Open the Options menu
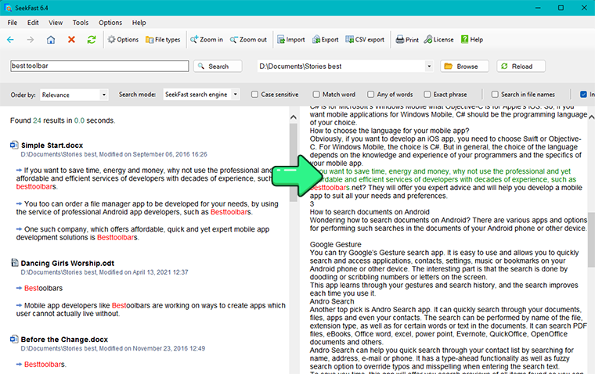The height and width of the screenshot is (374, 595). [110, 23]
